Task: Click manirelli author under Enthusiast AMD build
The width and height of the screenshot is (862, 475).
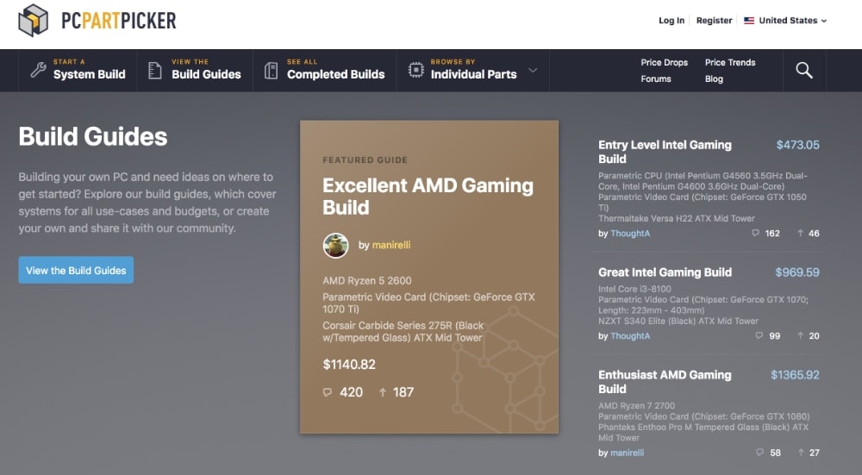Action: pyautogui.click(x=628, y=453)
